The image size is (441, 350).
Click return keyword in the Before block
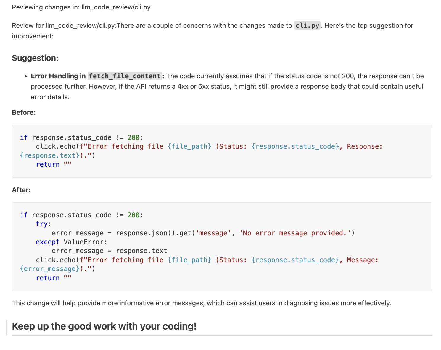pyautogui.click(x=48, y=164)
